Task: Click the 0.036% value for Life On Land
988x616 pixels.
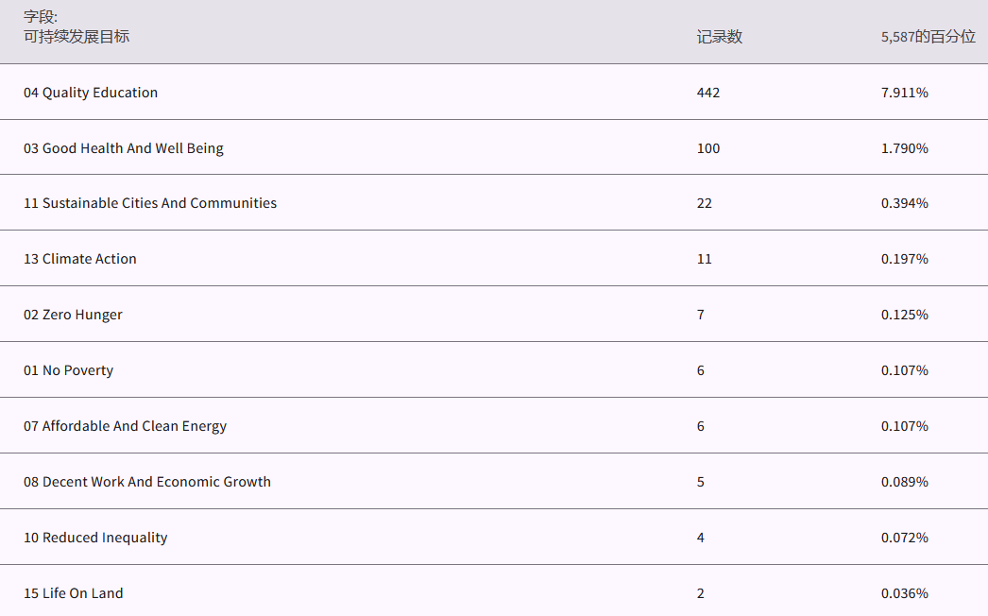Action: point(904,593)
